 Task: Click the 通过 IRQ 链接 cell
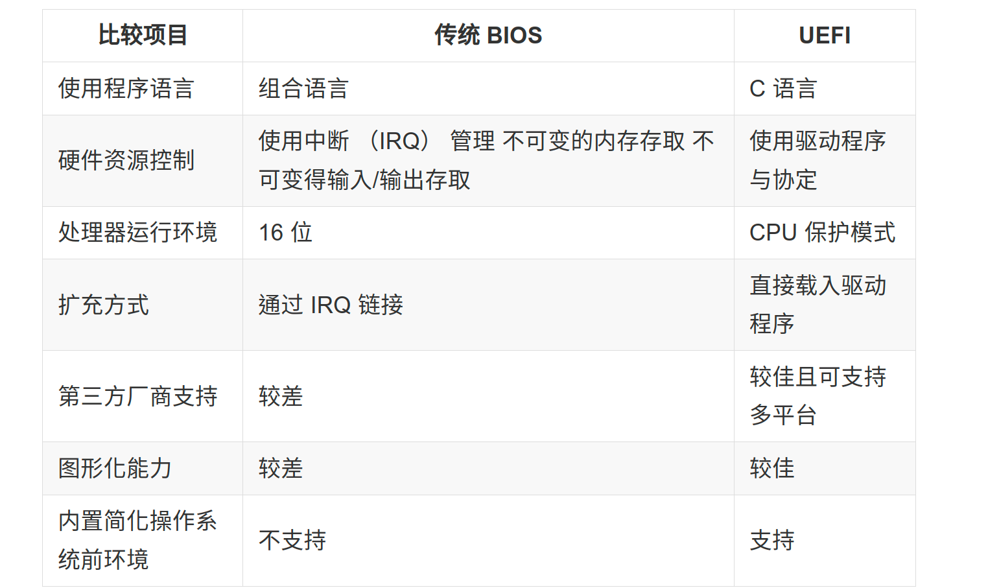(331, 305)
